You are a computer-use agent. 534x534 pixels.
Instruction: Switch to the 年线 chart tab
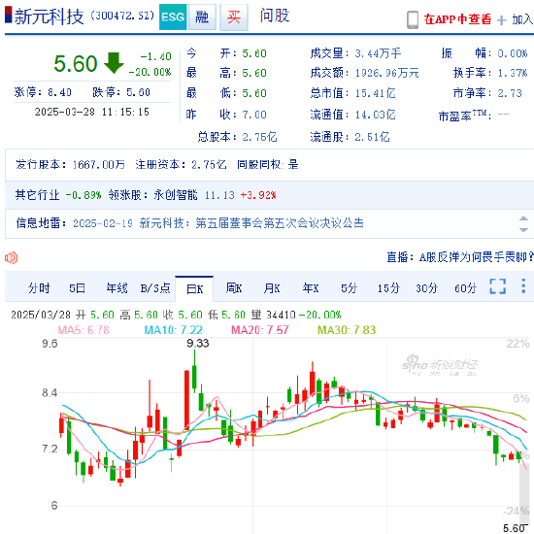(117, 288)
